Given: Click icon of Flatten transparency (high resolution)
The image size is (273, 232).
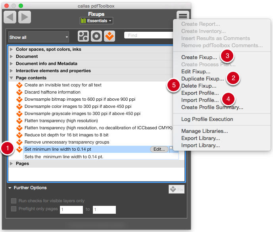Looking at the screenshot, I should (x=19, y=121).
